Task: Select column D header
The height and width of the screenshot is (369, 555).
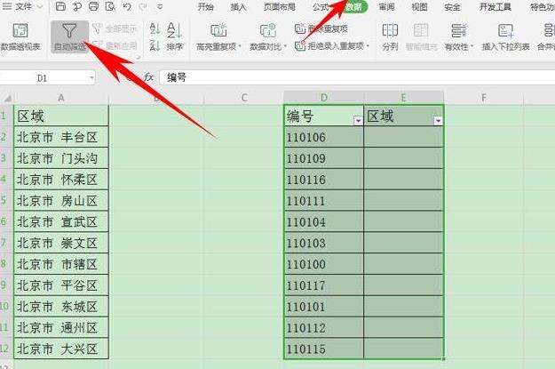Action: click(323, 98)
